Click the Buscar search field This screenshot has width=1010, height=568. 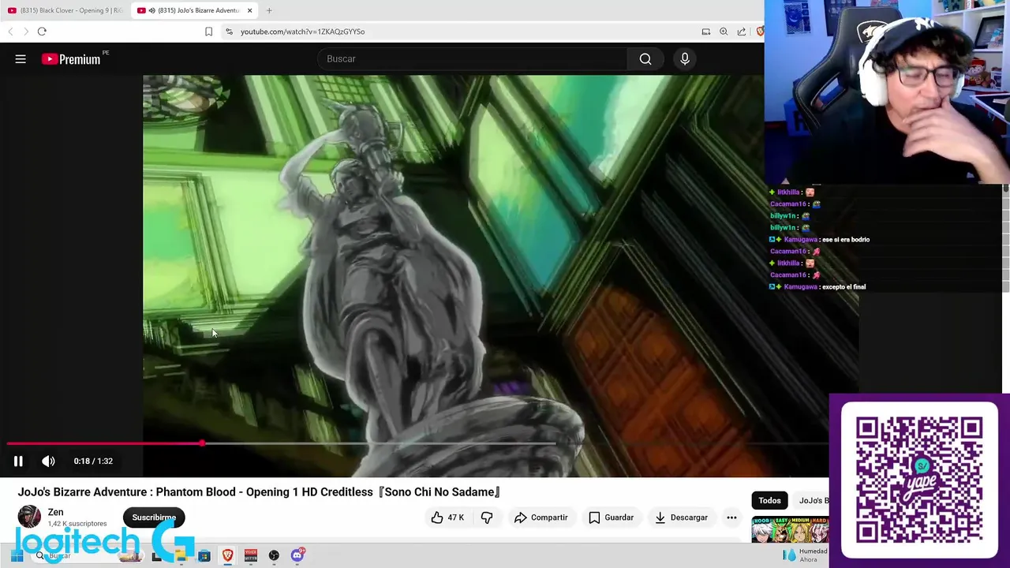[x=472, y=59]
